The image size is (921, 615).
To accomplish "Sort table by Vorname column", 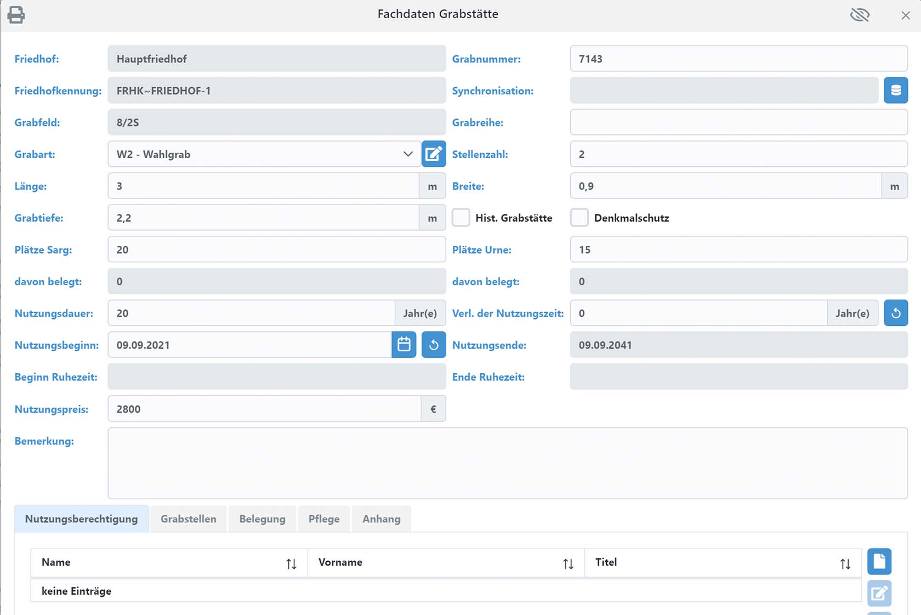I will pos(568,563).
